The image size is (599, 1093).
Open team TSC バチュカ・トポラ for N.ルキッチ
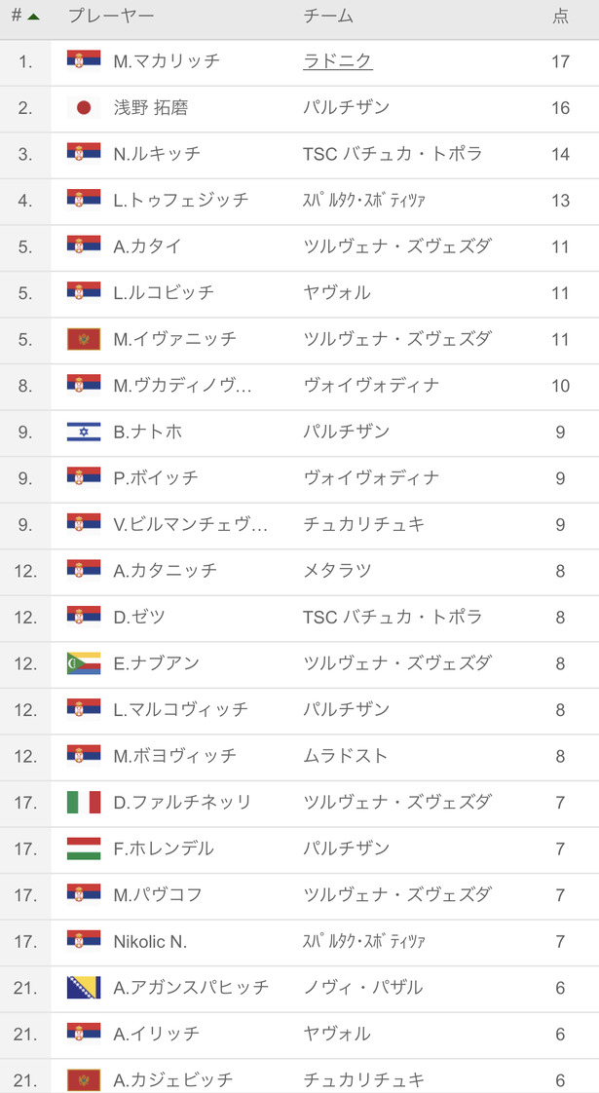click(393, 154)
